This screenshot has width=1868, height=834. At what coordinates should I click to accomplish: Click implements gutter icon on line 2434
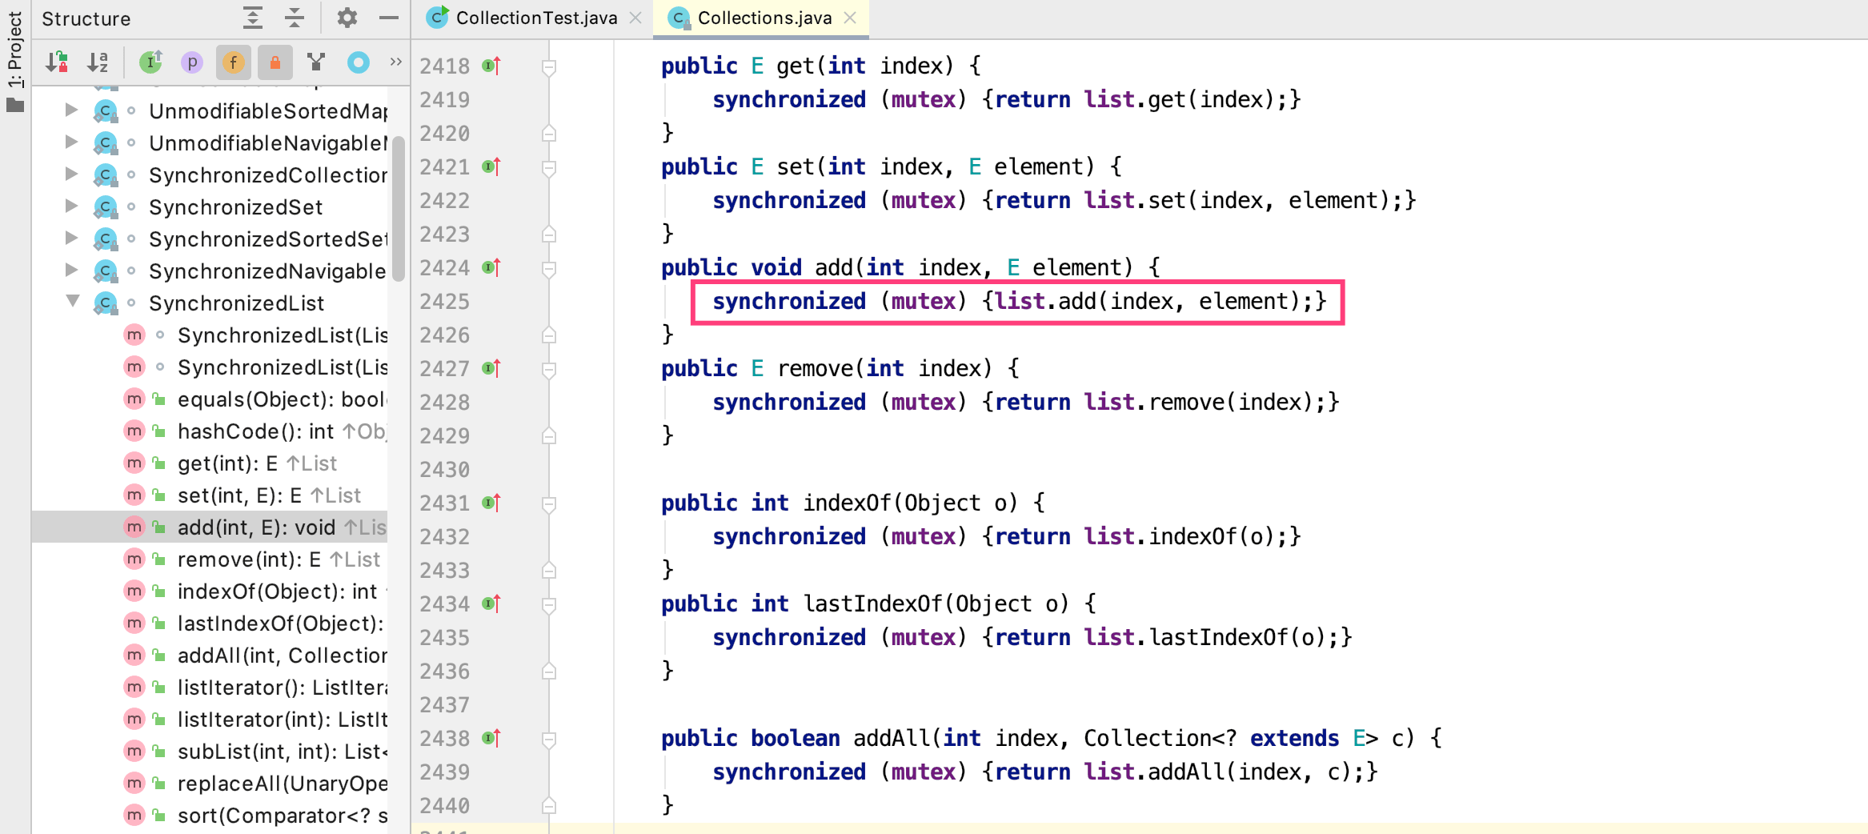pyautogui.click(x=491, y=603)
